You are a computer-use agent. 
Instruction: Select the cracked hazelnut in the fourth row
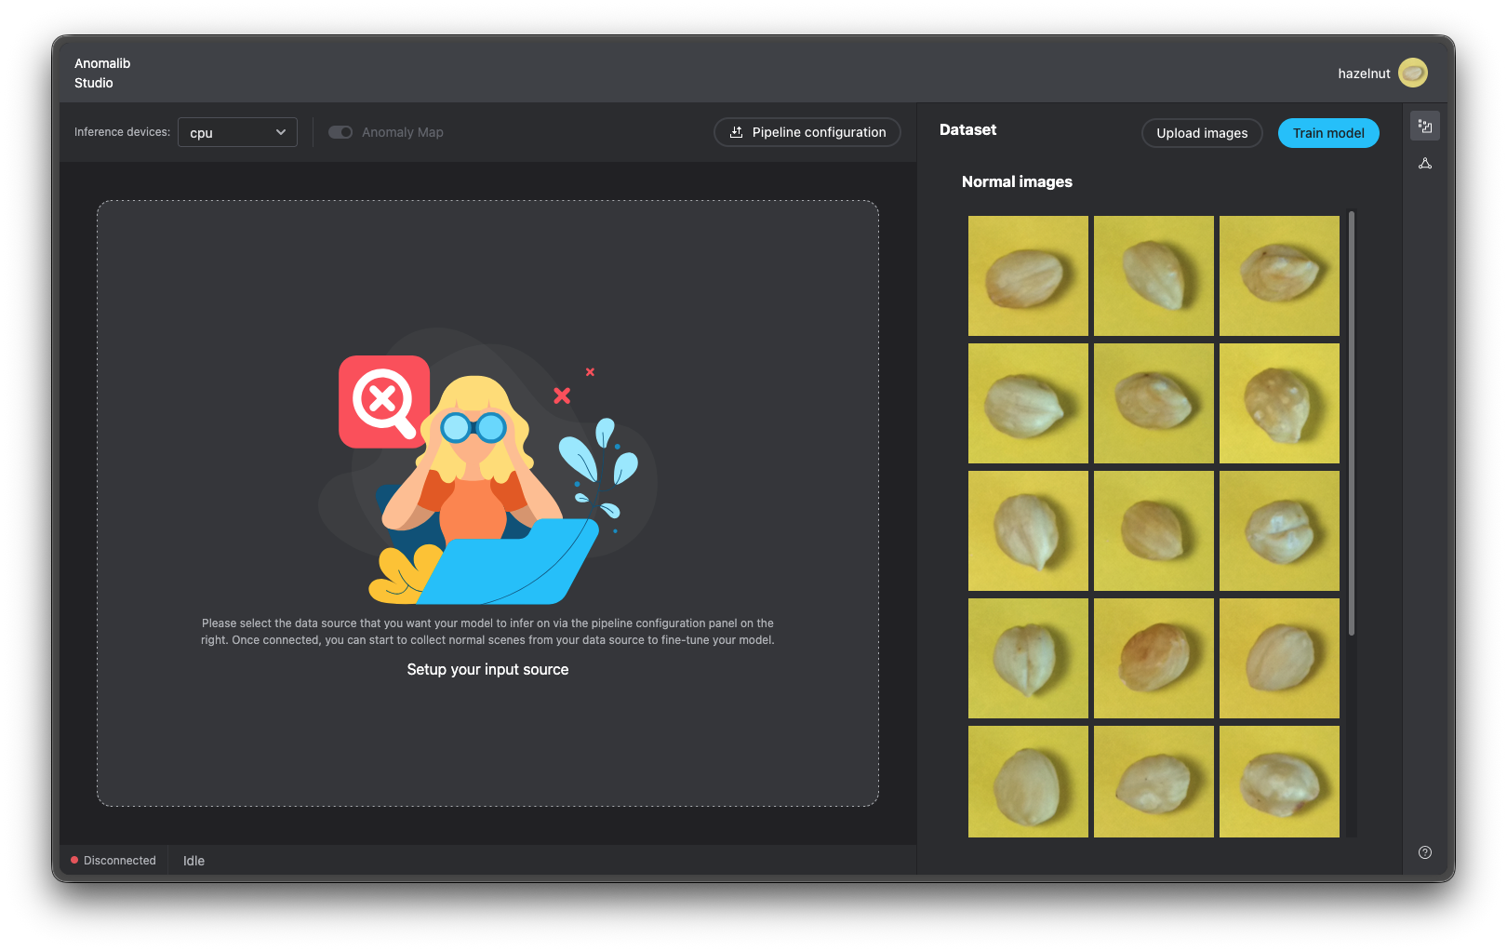click(1028, 658)
